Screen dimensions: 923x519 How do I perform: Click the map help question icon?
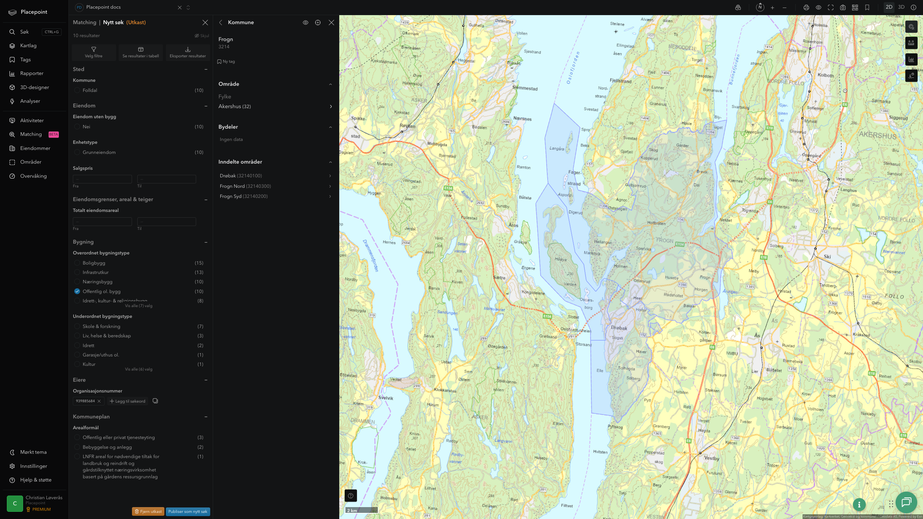[351, 496]
